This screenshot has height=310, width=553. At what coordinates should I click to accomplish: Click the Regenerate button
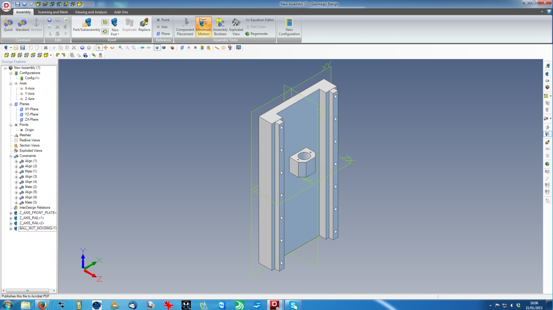coord(256,34)
